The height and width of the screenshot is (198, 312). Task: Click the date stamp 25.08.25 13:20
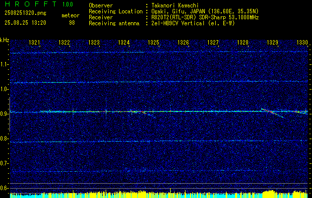(x=25, y=23)
